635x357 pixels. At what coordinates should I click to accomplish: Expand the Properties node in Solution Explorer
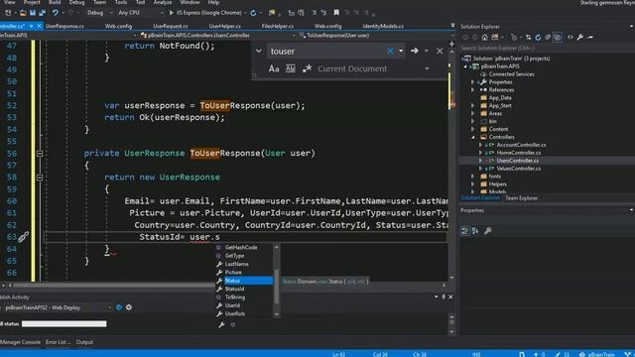coord(472,82)
